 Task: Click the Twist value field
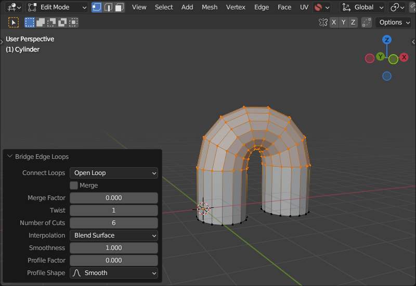114,210
